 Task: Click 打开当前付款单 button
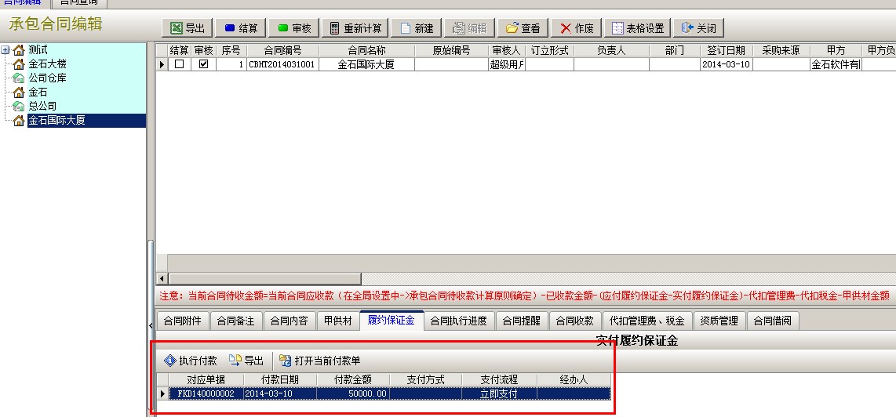coord(319,361)
